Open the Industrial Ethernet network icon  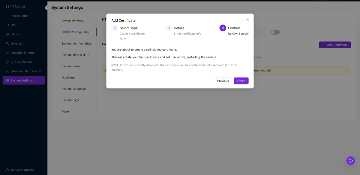click(x=7, y=52)
